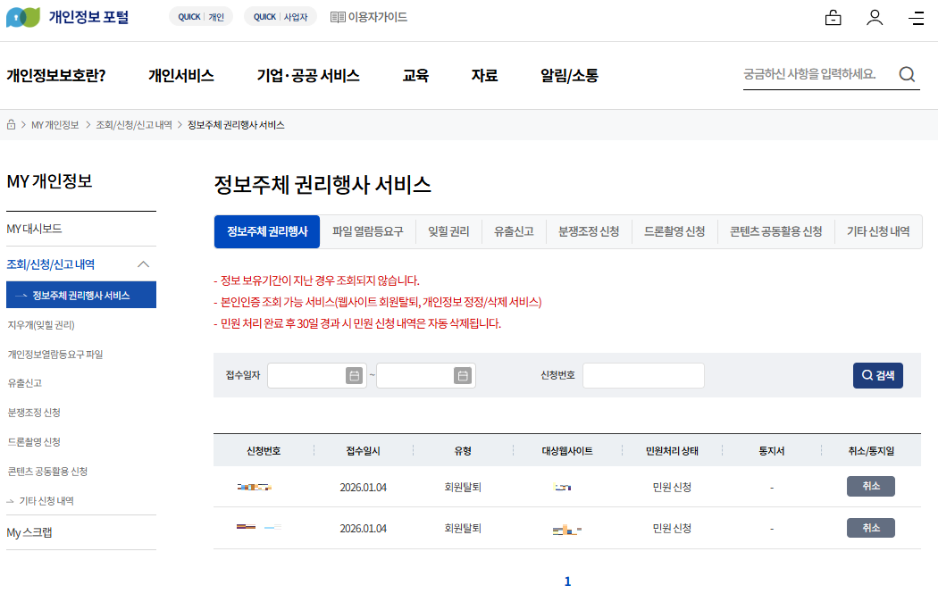Screen dimensions: 938x602
Task: Click the home icon in the breadcrumb
Action: click(9, 125)
